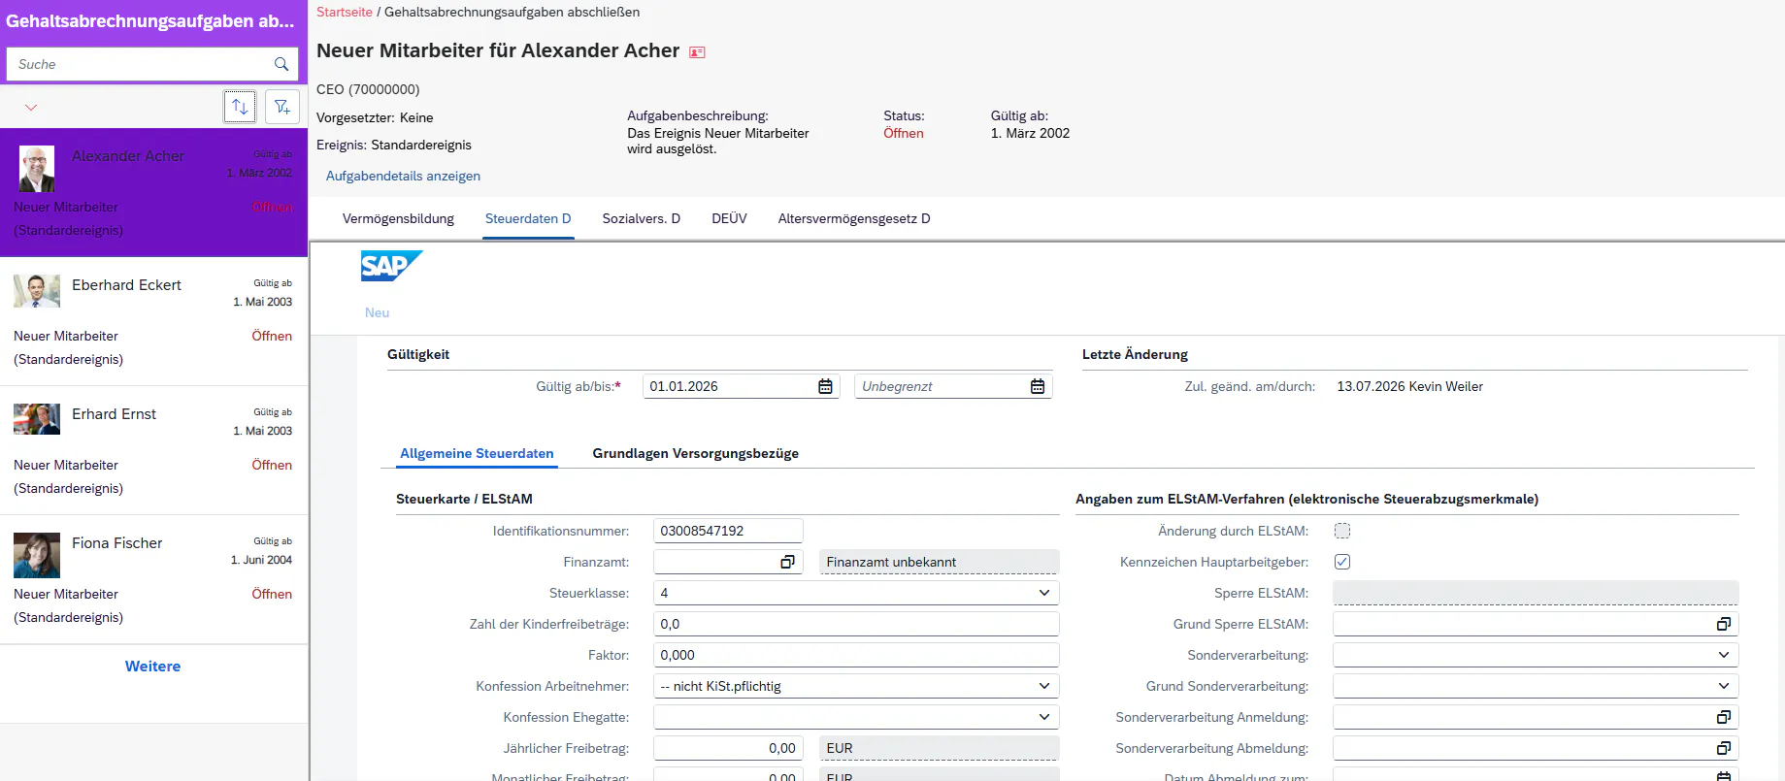Viewport: 1785px width, 781px height.
Task: Open the sort list icon
Action: [240, 107]
